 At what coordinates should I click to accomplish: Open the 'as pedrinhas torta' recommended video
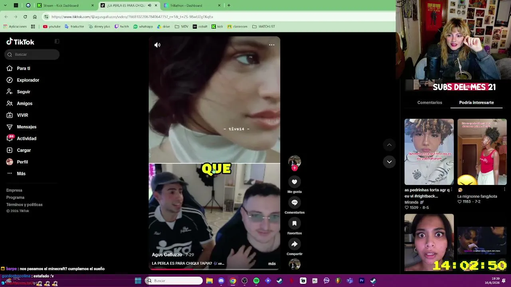[x=429, y=152]
